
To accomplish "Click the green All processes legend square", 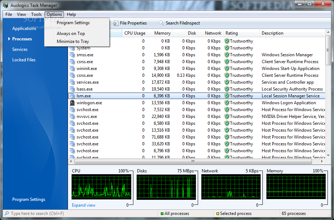I will (162, 214).
